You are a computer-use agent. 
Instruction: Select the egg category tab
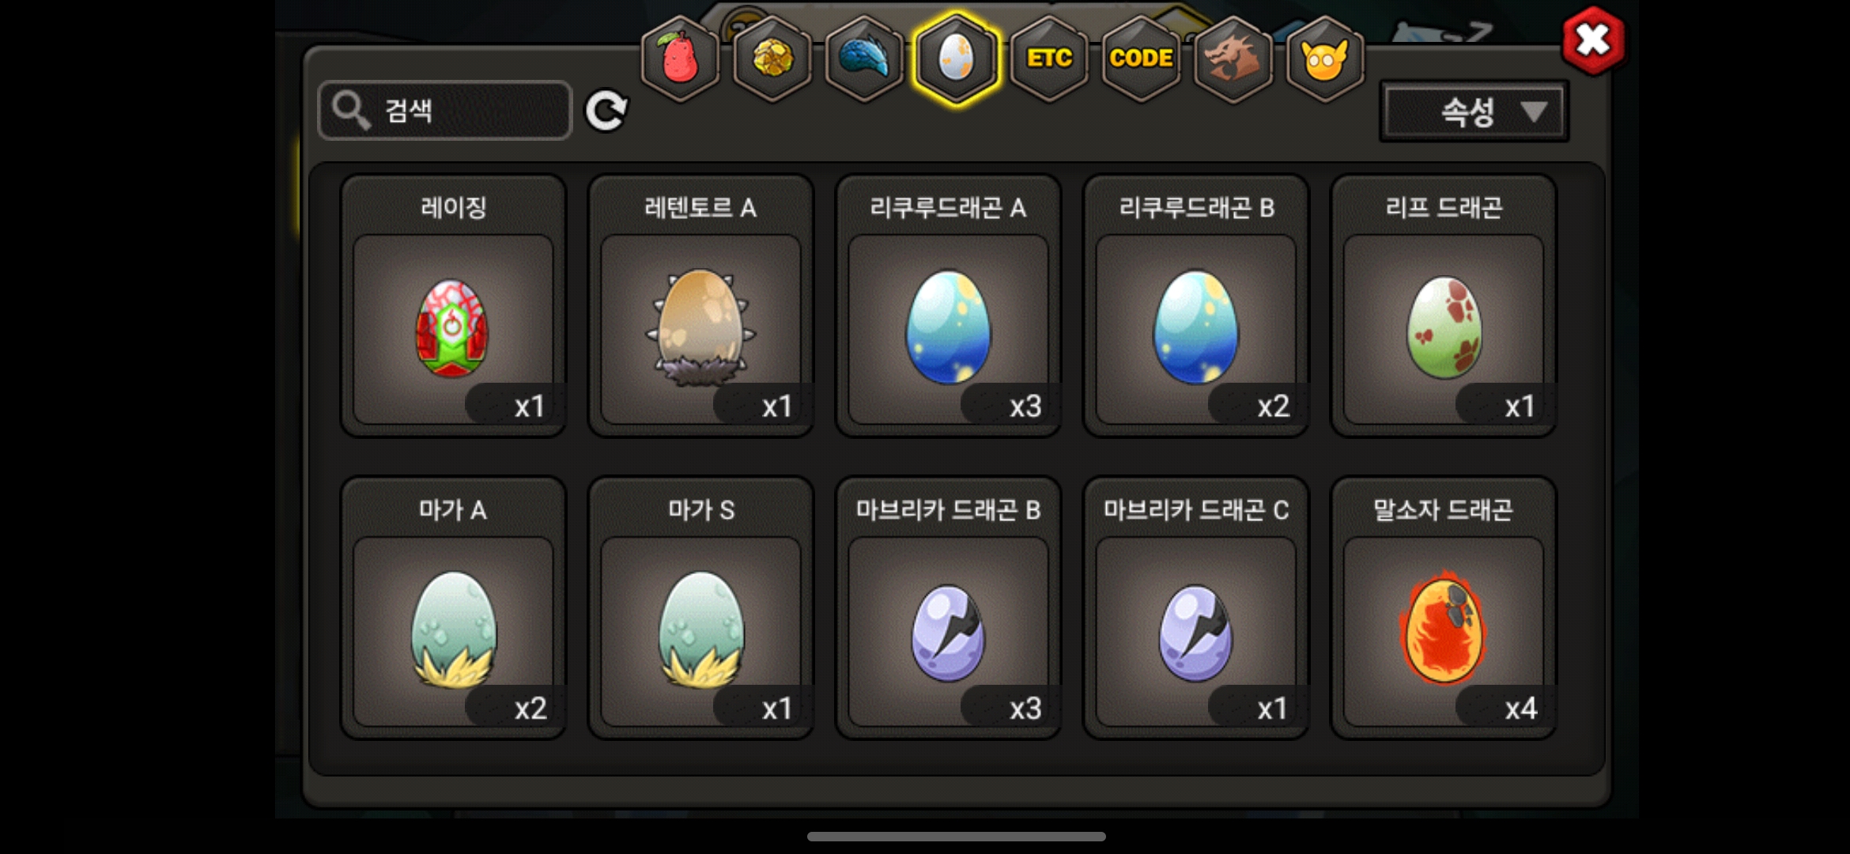(x=957, y=59)
